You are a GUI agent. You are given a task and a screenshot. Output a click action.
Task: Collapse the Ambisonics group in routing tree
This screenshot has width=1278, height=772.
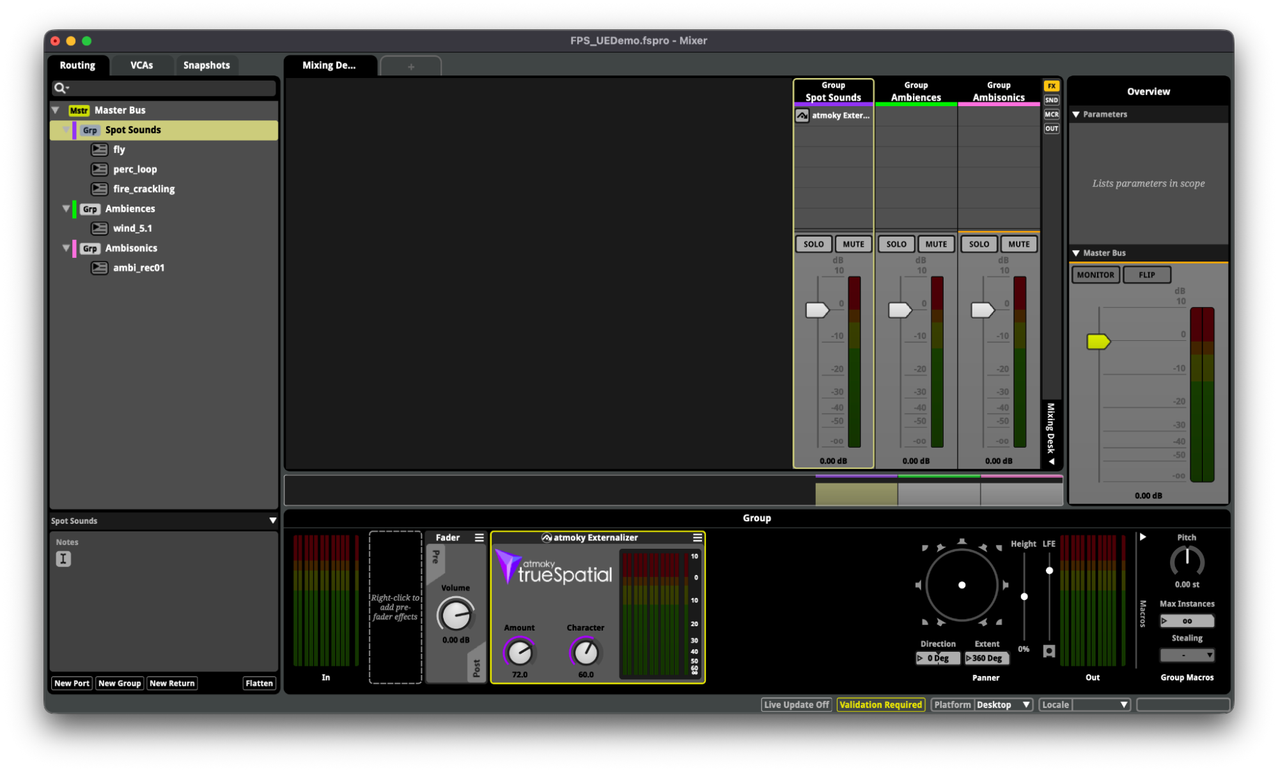click(x=66, y=248)
